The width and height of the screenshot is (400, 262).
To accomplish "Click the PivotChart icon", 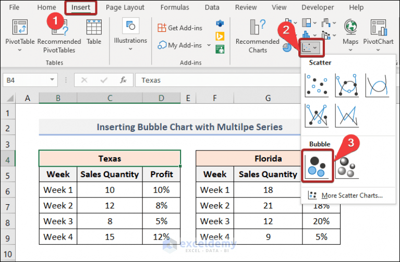I will [379, 27].
